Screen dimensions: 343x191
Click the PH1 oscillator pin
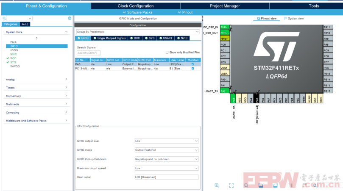pyautogui.click(x=225, y=33)
